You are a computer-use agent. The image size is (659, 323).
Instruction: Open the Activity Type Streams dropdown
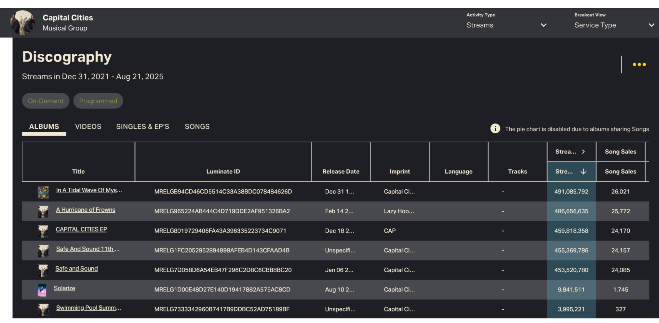point(506,25)
